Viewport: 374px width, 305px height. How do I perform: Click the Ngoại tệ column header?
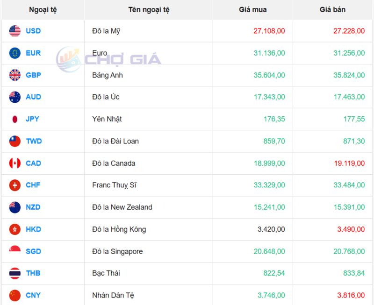coord(42,10)
